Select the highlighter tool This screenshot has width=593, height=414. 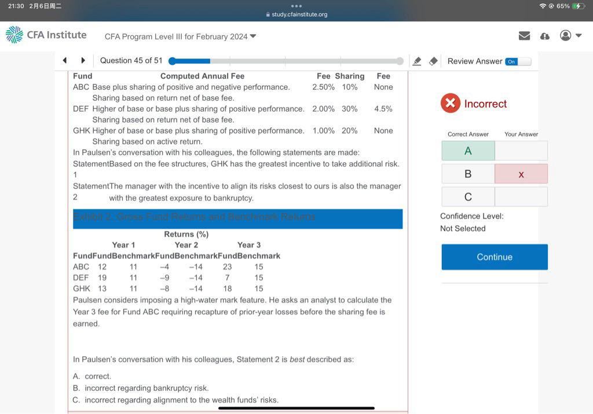[x=416, y=61]
